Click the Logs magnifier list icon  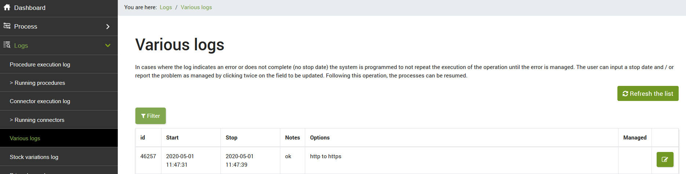point(7,45)
